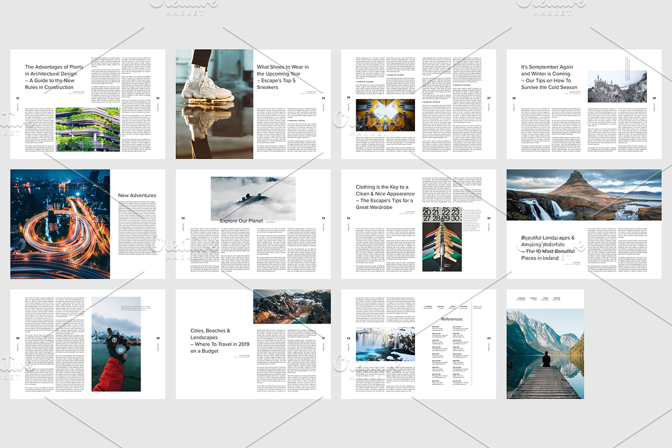The height and width of the screenshot is (448, 672).
Task: Click page number 41
Action: tap(323, 338)
